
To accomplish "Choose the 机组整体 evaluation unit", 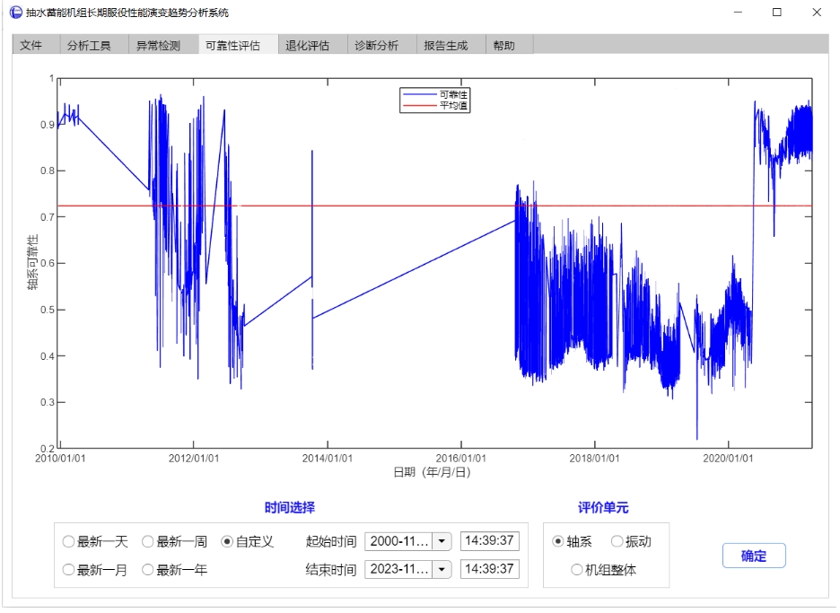I will 577,570.
